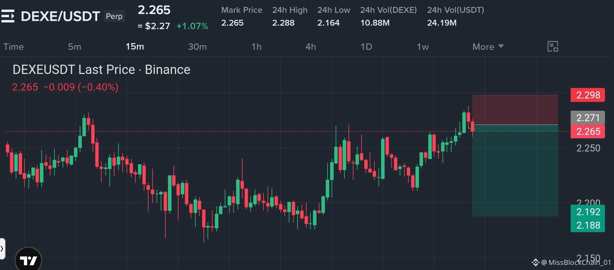The height and width of the screenshot is (270, 614).
Task: Expand the left side panel arrow
Action: click(x=2, y=249)
